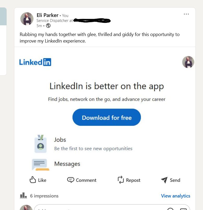Viewport: 203px width, 210px height.
Task: Open the post options menu via three dots
Action: click(186, 14)
